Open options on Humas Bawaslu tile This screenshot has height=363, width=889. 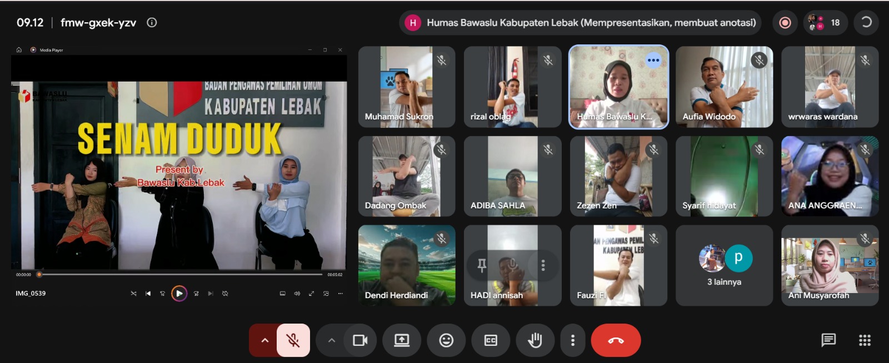pos(653,60)
